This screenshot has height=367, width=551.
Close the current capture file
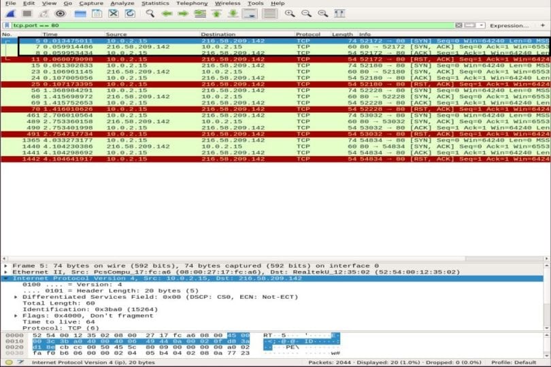pyautogui.click(x=113, y=14)
